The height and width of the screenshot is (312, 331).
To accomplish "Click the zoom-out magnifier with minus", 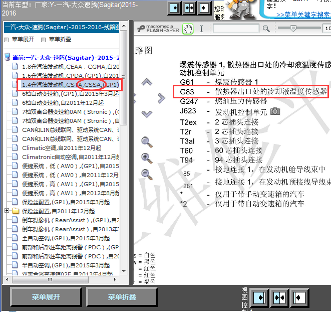I will point(147,174).
